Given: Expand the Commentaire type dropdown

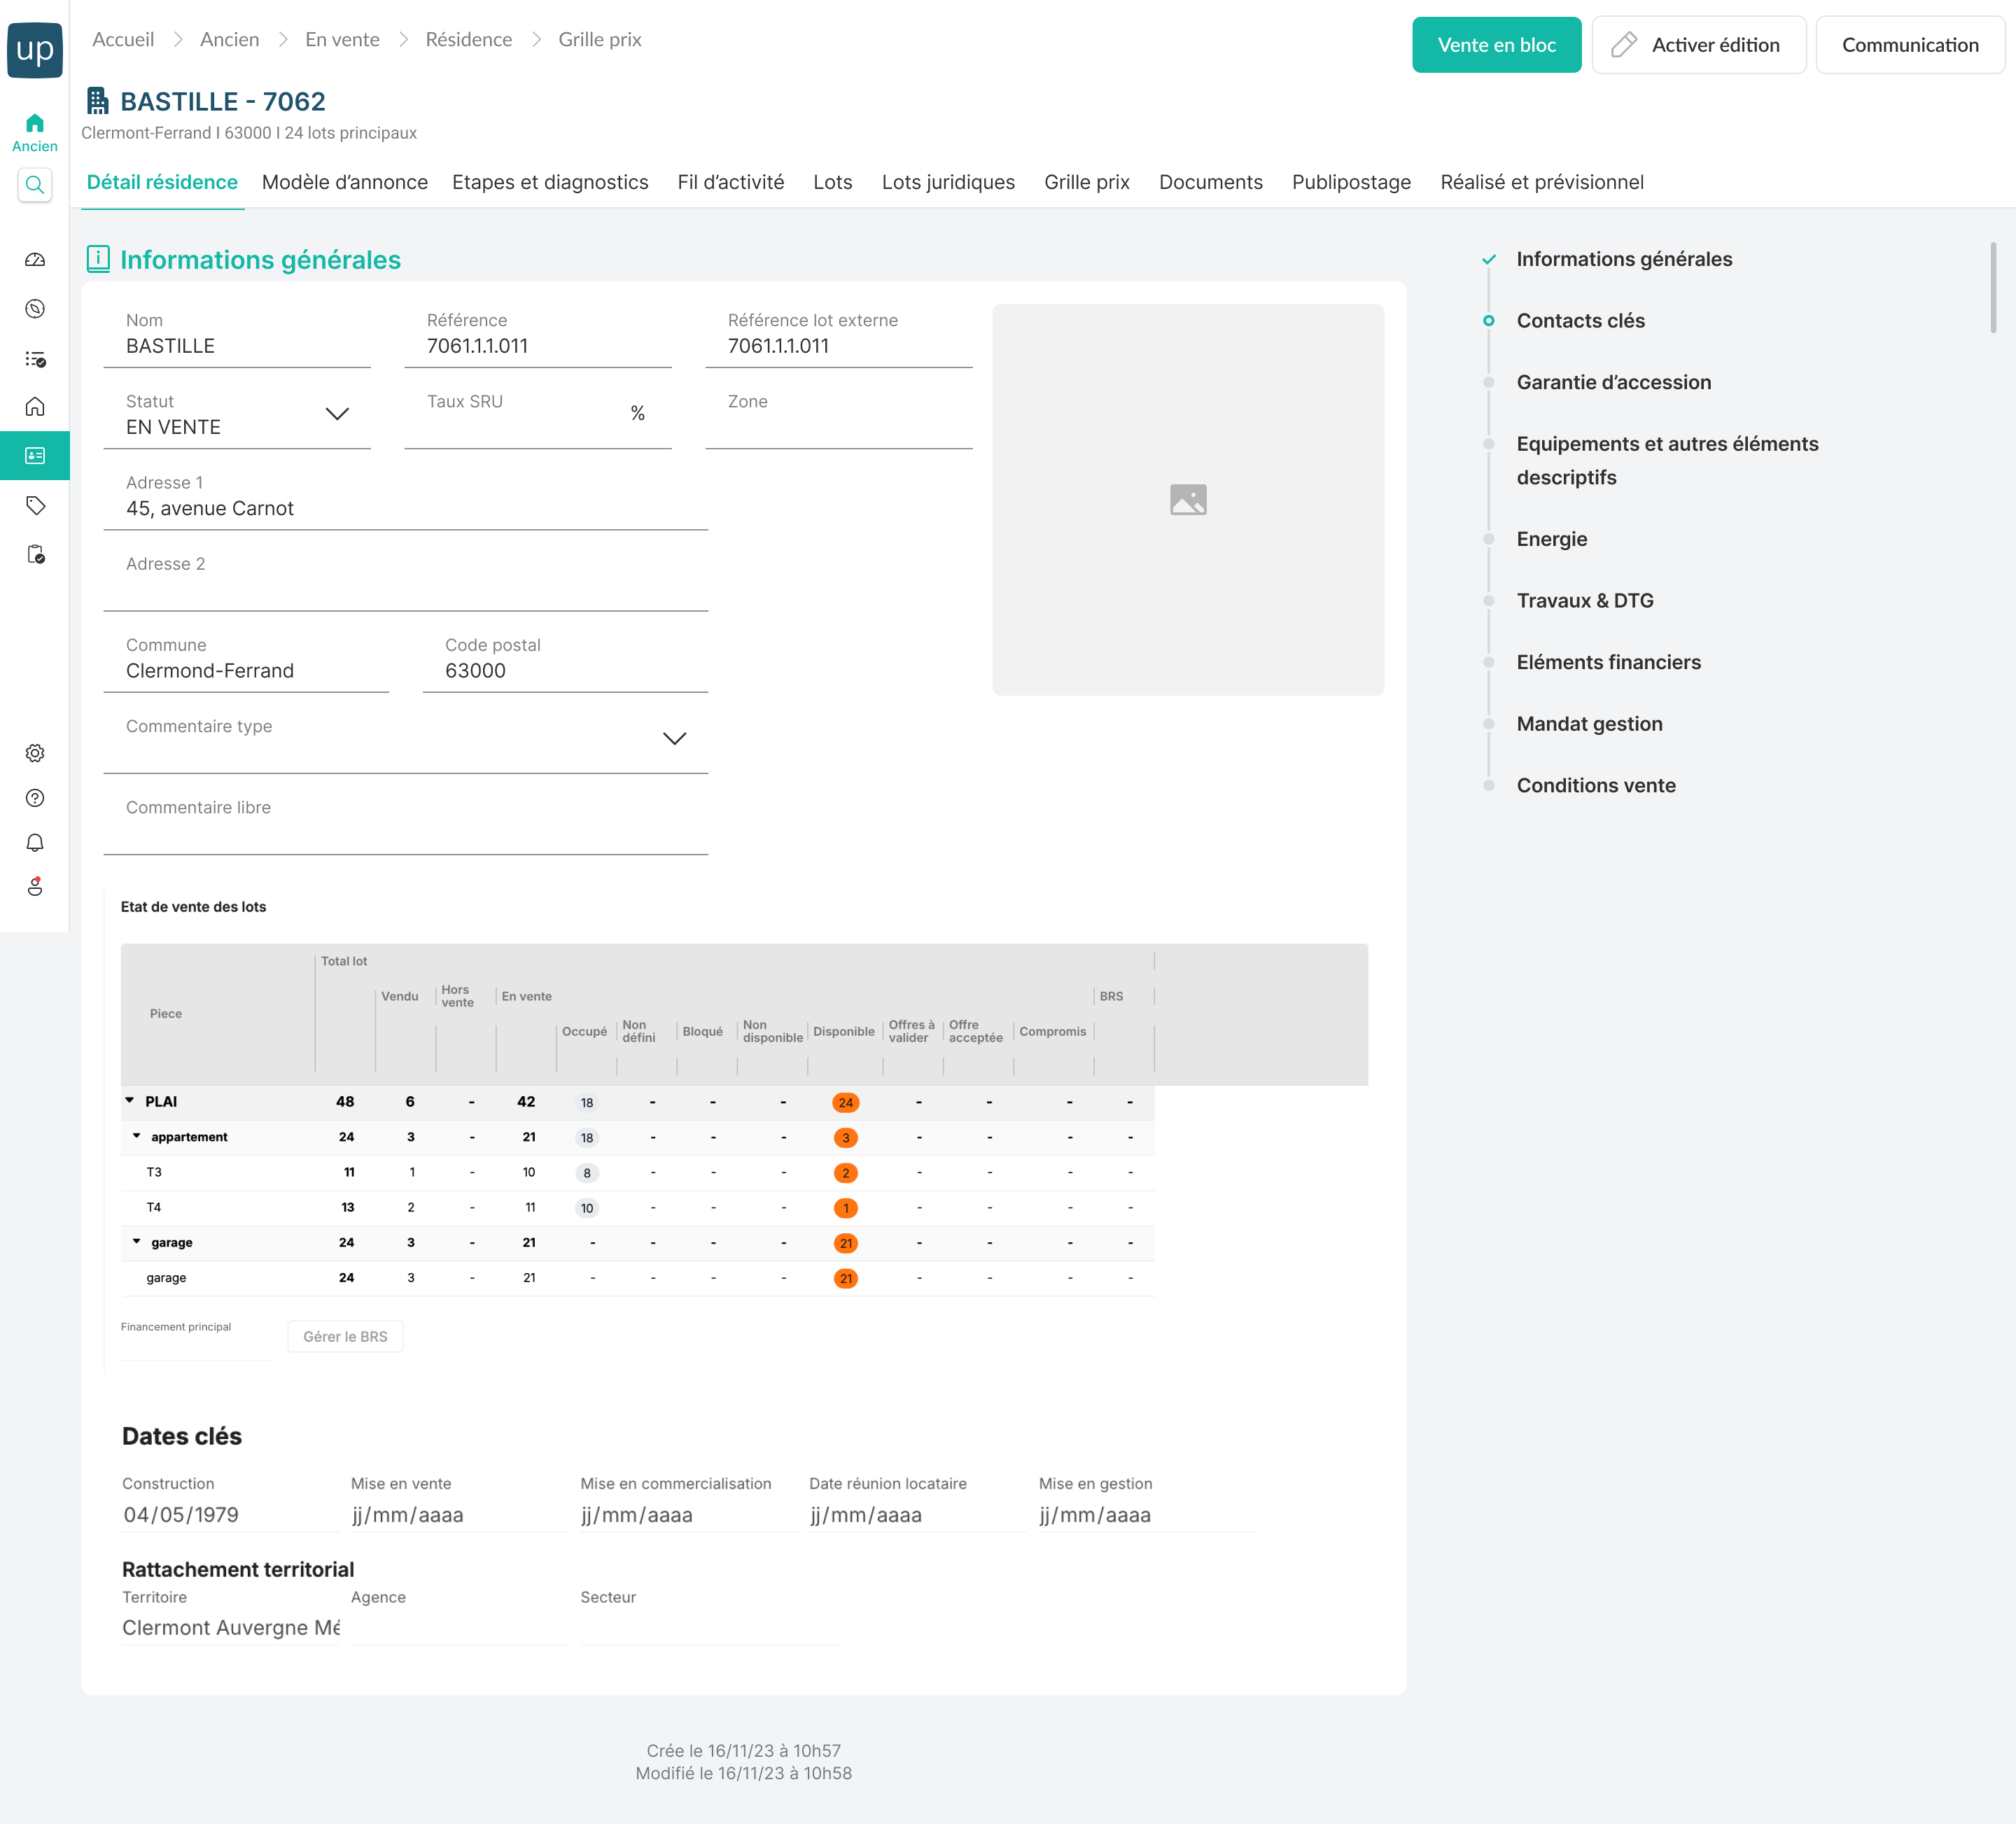Looking at the screenshot, I should pyautogui.click(x=674, y=739).
